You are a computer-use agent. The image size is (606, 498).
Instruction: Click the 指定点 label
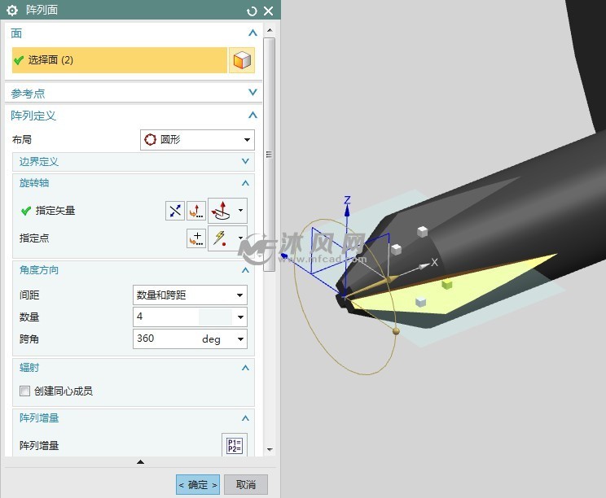pos(34,238)
